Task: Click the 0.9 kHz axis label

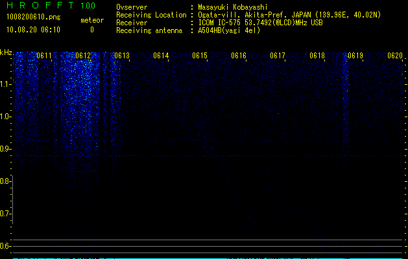Action: pos(5,149)
